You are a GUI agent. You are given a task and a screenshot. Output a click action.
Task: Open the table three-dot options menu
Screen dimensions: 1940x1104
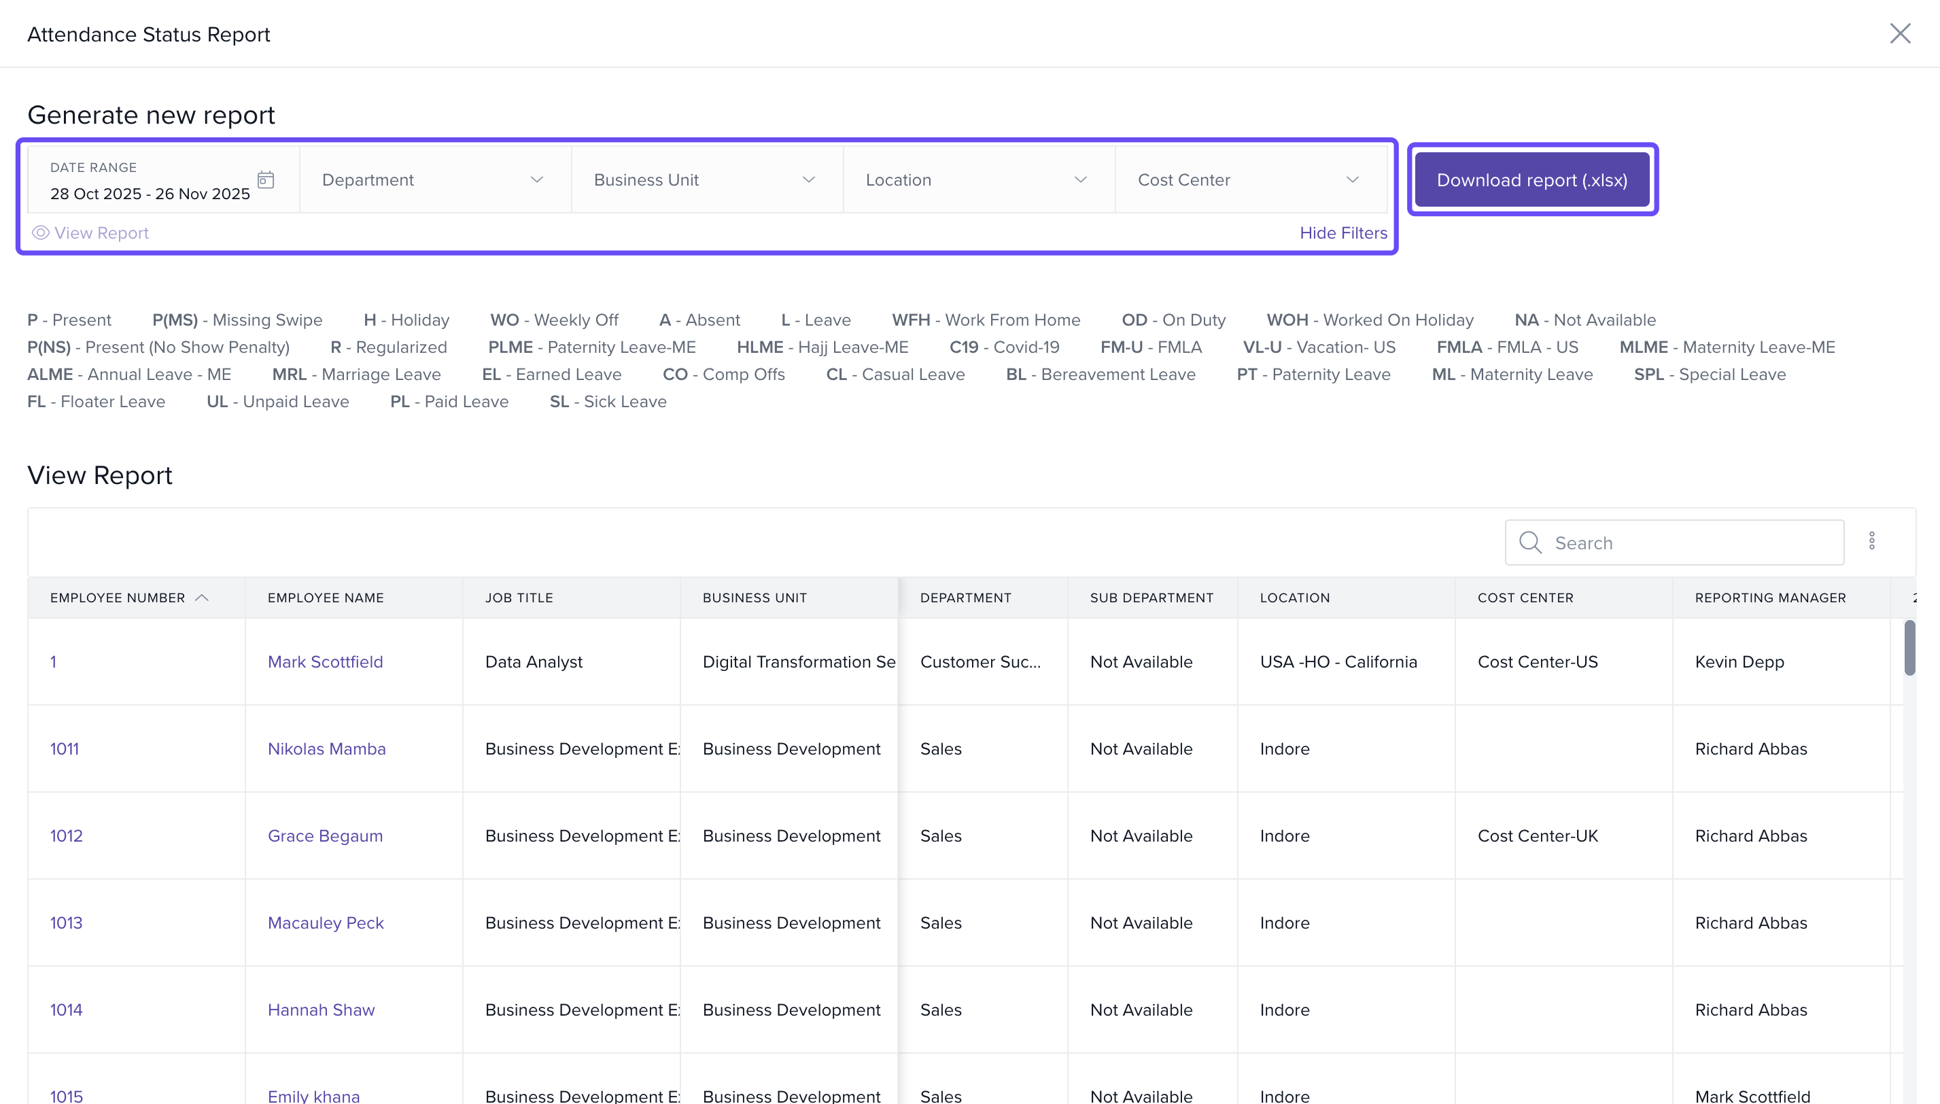(x=1872, y=540)
